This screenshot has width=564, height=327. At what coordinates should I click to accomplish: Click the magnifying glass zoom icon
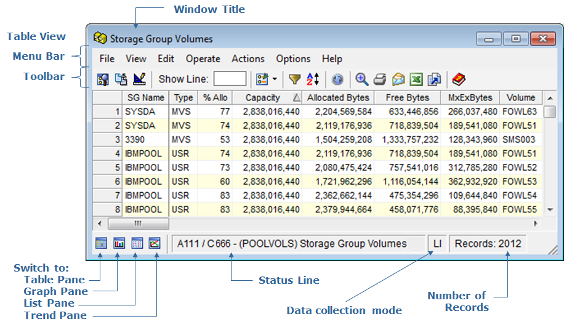pos(362,79)
